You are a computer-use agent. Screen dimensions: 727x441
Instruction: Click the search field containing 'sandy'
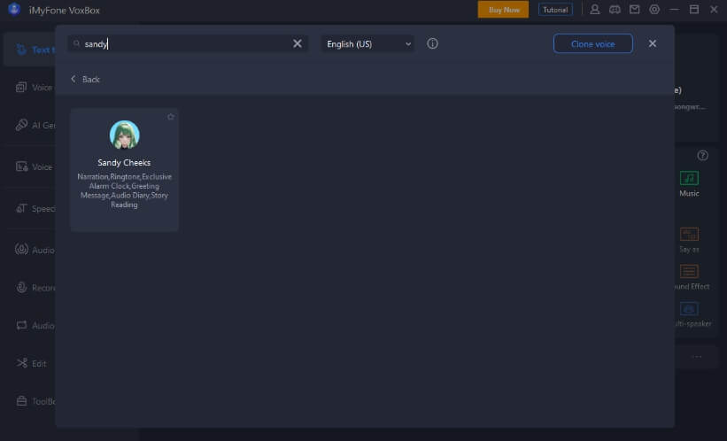[x=188, y=43]
